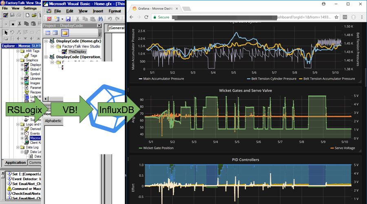Open the Settings menu in FactoryTalk
The height and width of the screenshot is (204, 367).
click(30, 8)
